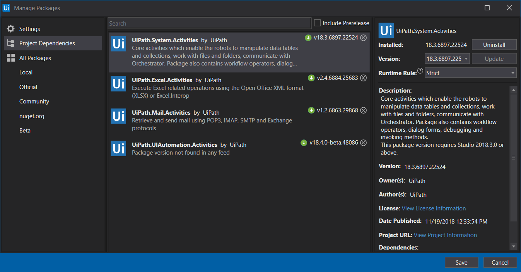The image size is (521, 272).
Task: Click UiPath.Mail.Activities package logo
Action: tap(118, 116)
